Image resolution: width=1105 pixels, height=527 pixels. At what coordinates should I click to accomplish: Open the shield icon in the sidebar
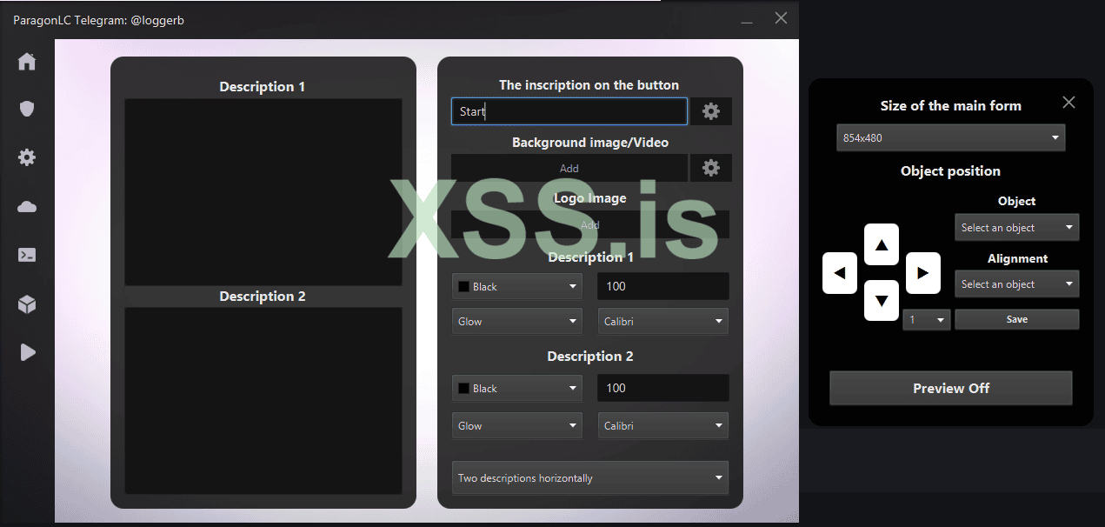point(27,109)
